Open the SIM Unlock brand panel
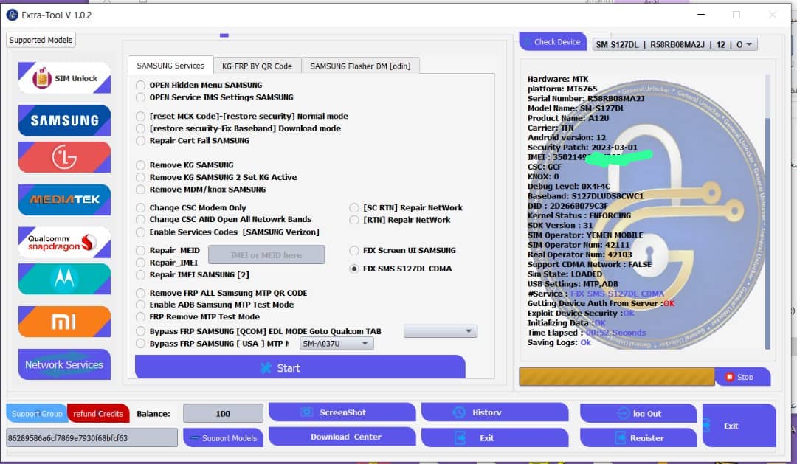The image size is (797, 464). [x=64, y=78]
